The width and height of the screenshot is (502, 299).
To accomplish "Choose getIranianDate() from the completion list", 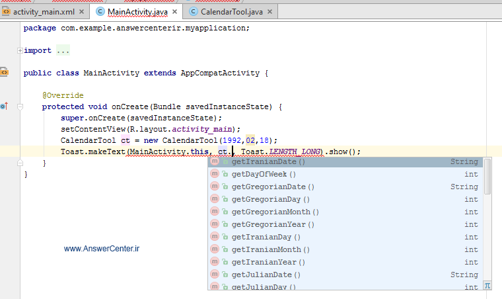I will point(345,161).
